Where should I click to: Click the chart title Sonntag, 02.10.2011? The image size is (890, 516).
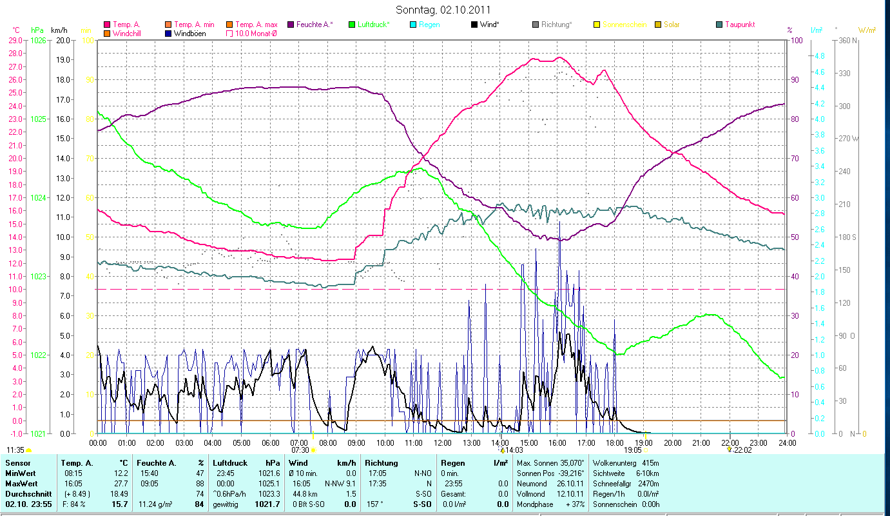coord(445,10)
